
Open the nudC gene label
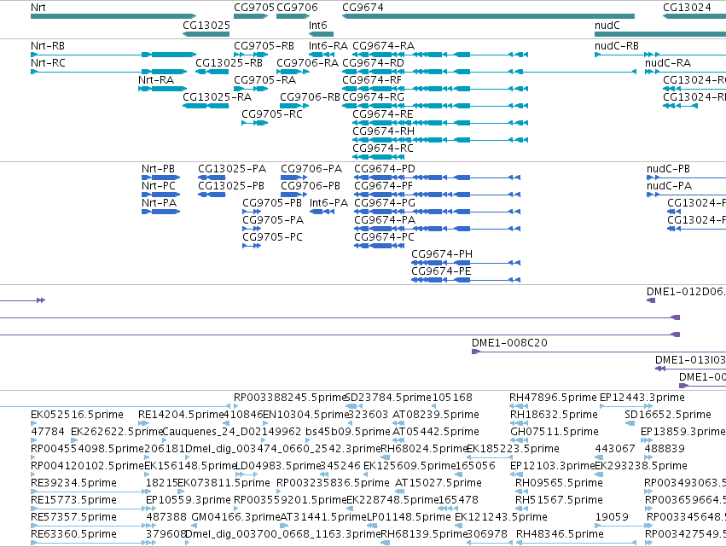point(607,25)
